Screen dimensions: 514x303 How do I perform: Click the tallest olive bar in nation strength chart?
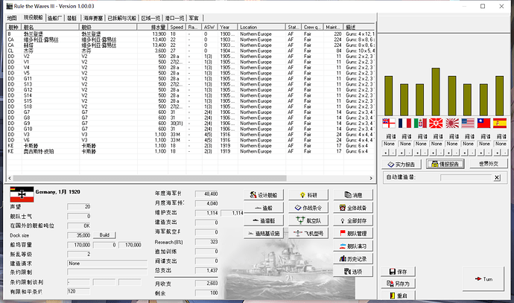coord(436,92)
